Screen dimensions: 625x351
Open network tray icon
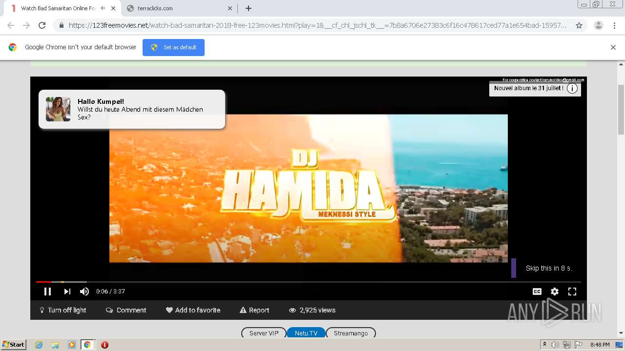pos(567,345)
